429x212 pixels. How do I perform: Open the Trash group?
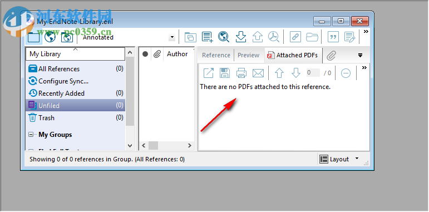pyautogui.click(x=75, y=118)
